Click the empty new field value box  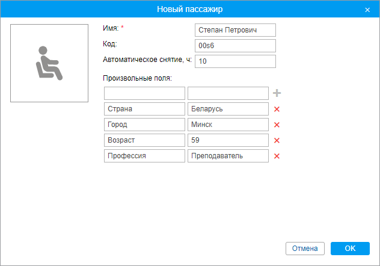[228, 93]
